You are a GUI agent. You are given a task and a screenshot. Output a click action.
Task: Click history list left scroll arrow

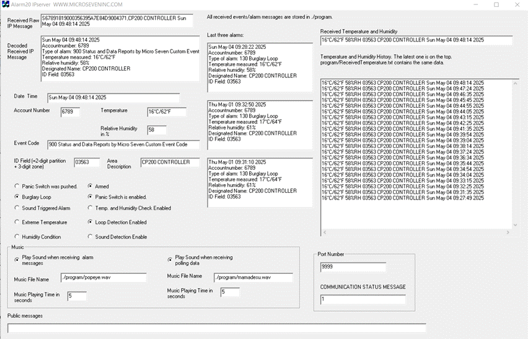coord(325,232)
